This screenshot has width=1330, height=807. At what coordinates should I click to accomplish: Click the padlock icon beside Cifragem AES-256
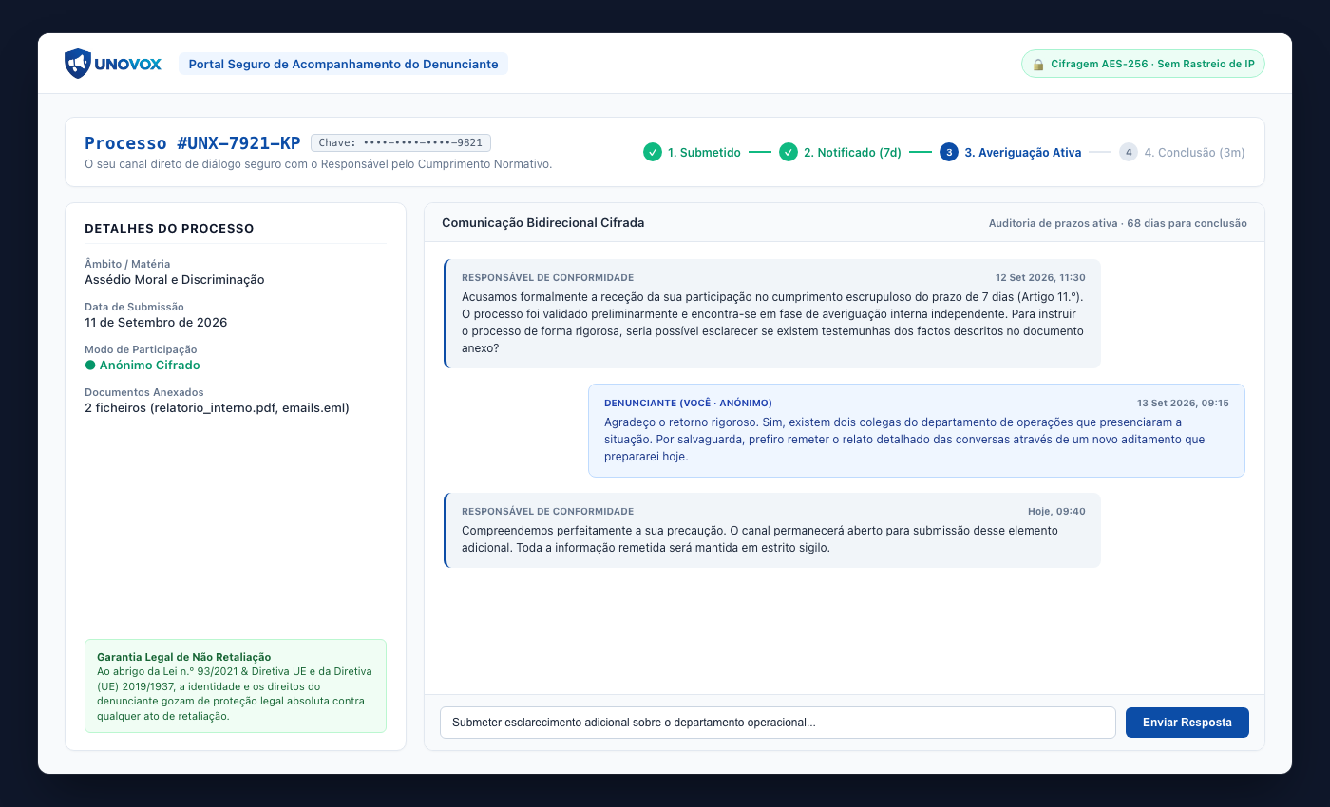tap(1038, 65)
